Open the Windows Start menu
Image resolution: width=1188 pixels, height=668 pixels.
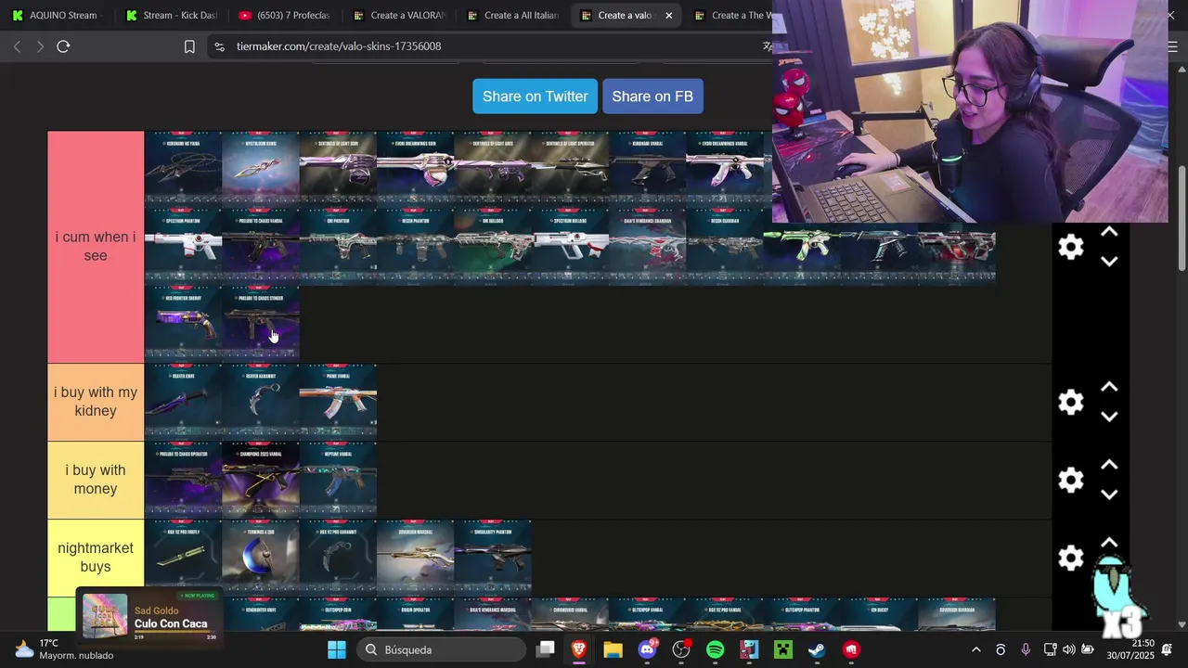(x=337, y=649)
